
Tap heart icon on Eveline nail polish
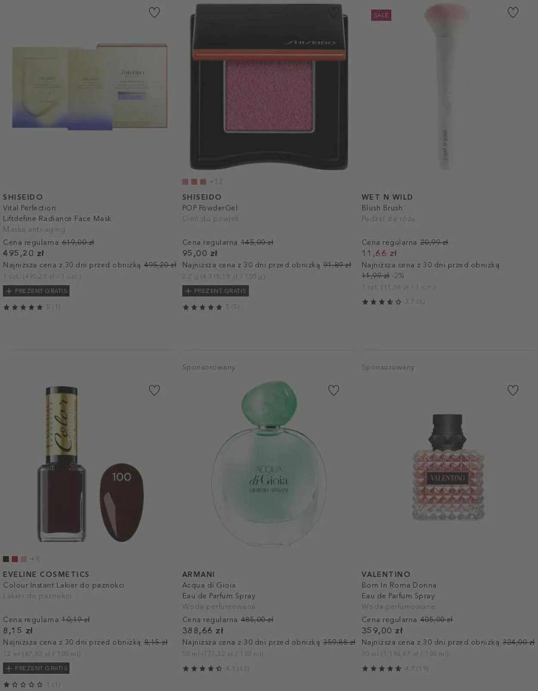pyautogui.click(x=154, y=390)
